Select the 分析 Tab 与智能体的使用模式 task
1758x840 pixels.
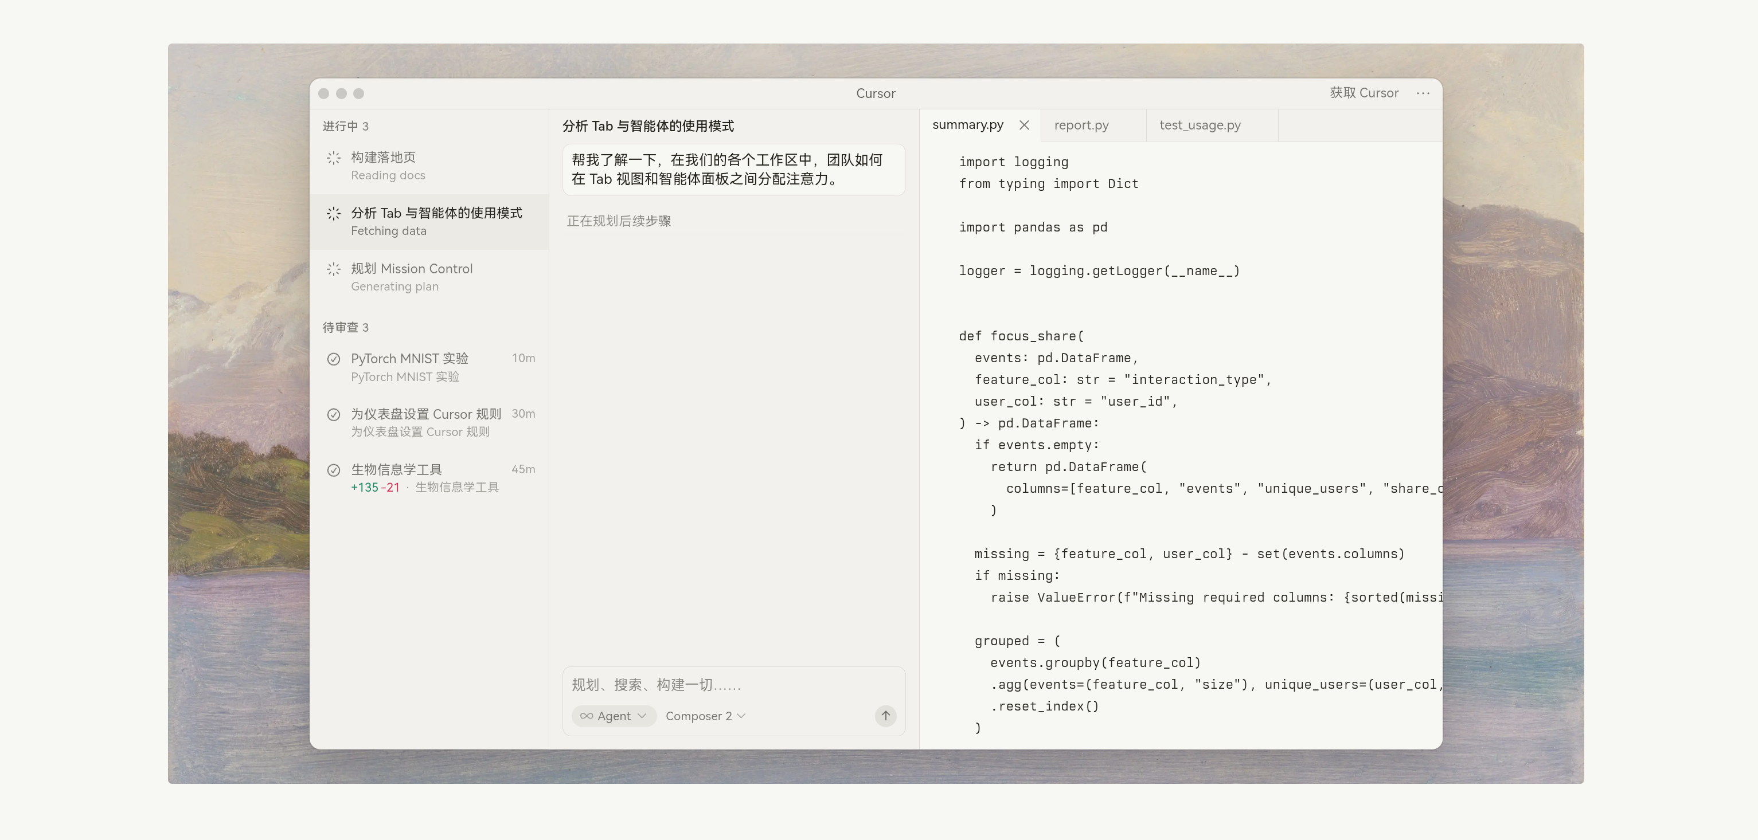(x=429, y=222)
